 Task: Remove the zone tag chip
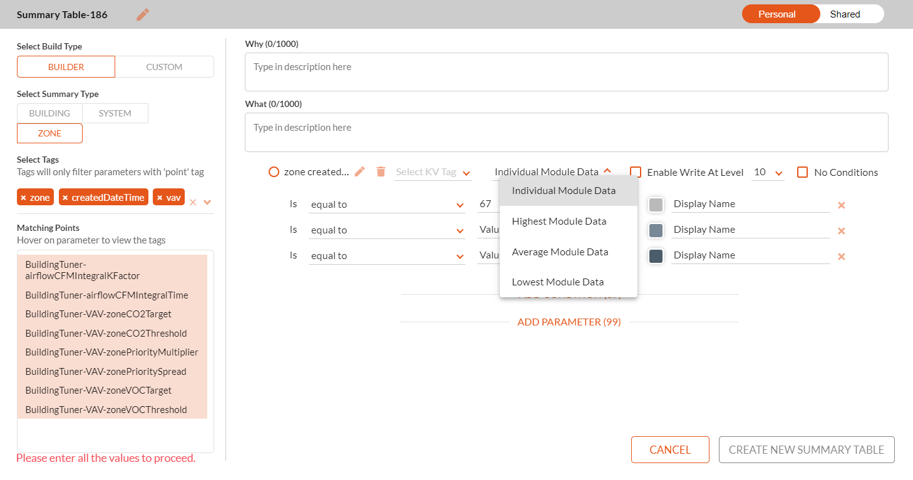click(x=23, y=198)
